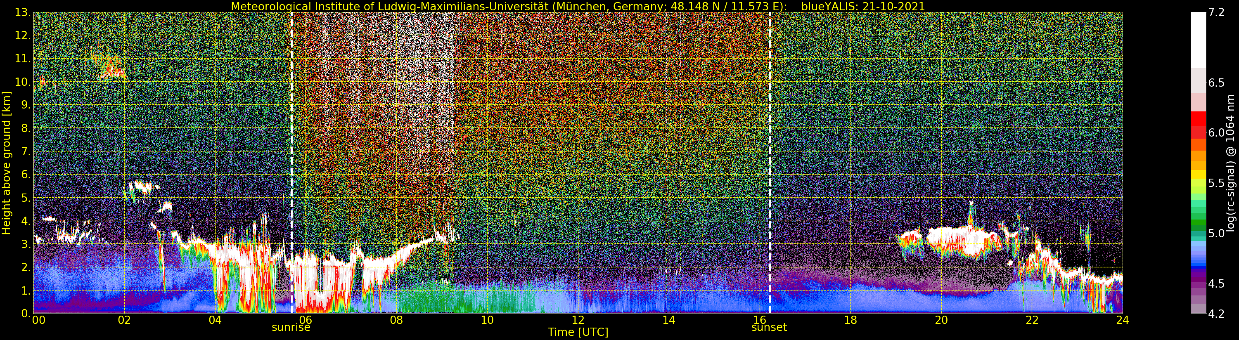Screen dimensions: 1239x340
Task: Select the red band near 6.0 on colorbar
Action: click(x=1198, y=125)
